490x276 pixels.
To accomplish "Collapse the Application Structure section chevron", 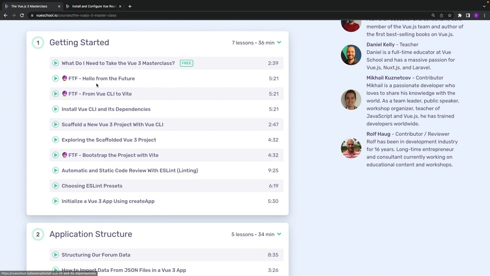I will [x=279, y=234].
